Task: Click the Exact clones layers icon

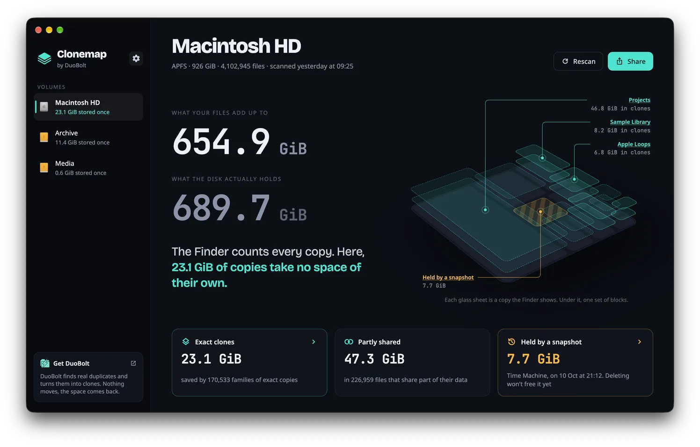Action: point(186,342)
